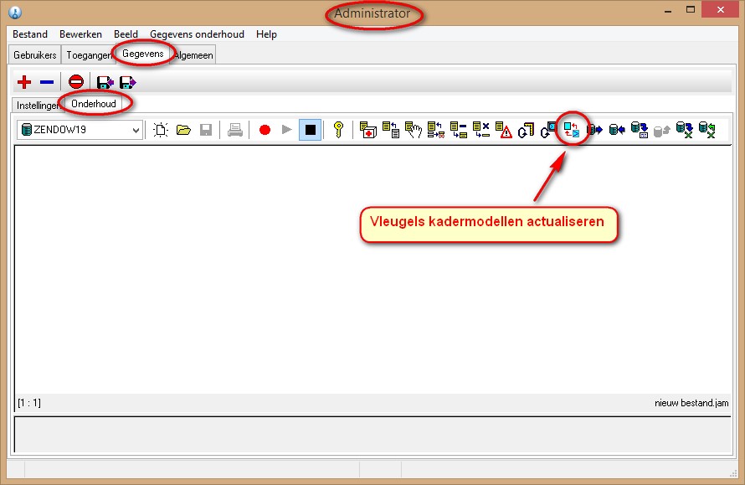Click database with green arrow and green x icon
The image size is (745, 485).
coord(707,129)
